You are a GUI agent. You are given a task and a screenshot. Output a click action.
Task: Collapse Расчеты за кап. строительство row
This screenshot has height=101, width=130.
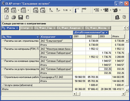3,41
